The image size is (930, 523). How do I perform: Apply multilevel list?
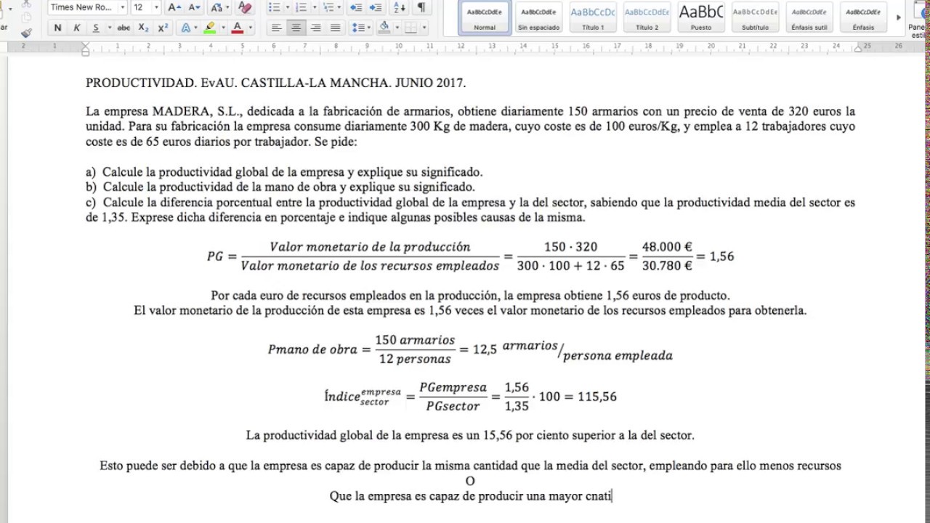pyautogui.click(x=328, y=7)
